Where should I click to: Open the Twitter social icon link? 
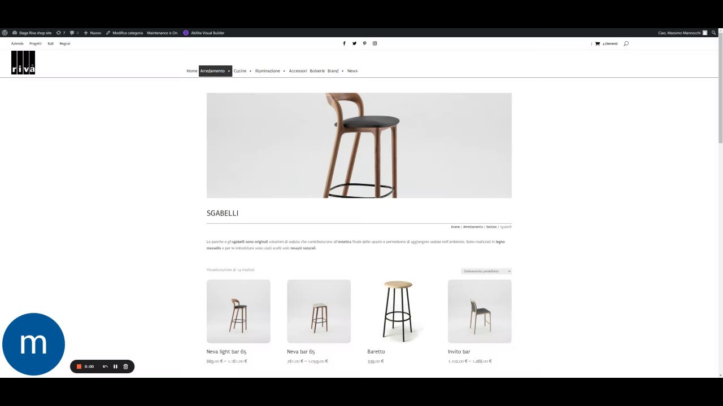pos(354,43)
